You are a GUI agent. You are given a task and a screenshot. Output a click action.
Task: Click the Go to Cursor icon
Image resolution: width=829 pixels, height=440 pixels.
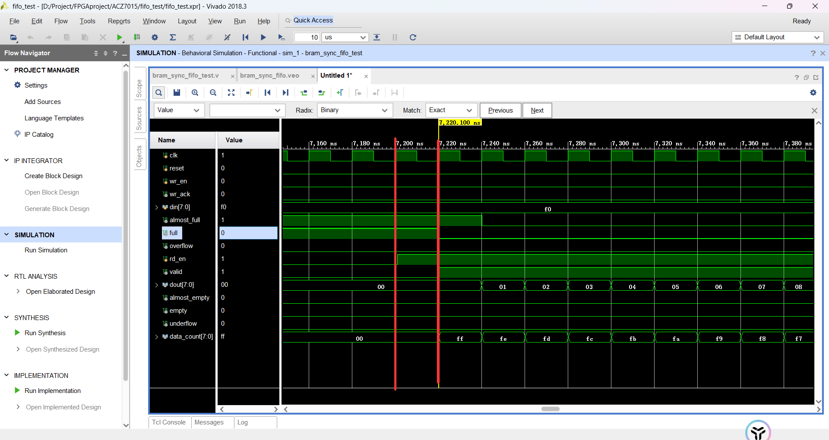pyautogui.click(x=249, y=92)
